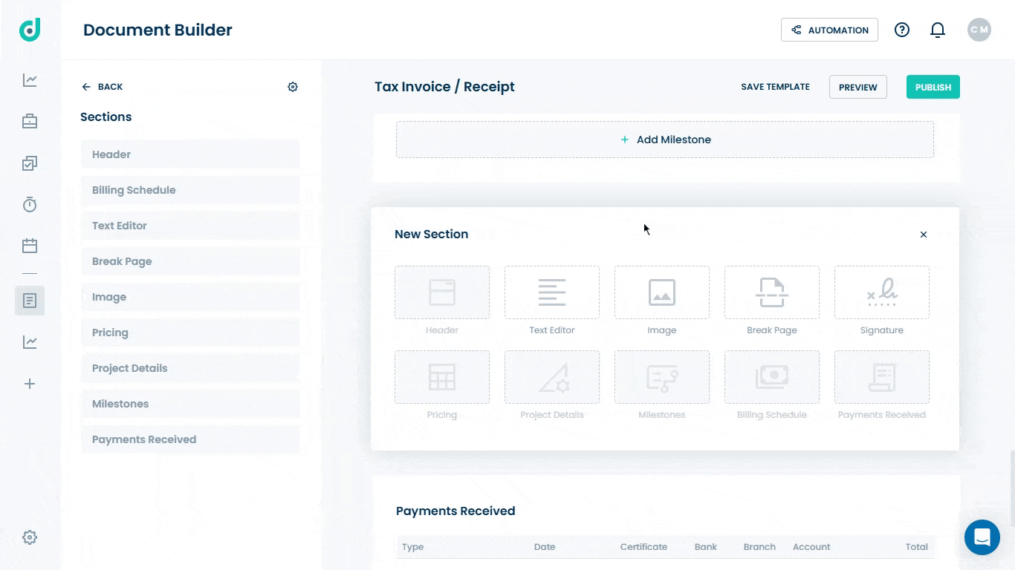The width and height of the screenshot is (1015, 570).
Task: Click the Payments Received section heading
Action: click(455, 511)
